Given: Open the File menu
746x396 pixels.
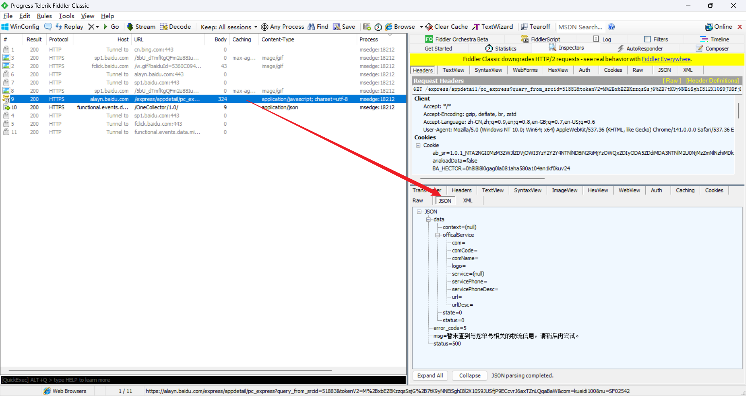Looking at the screenshot, I should (x=8, y=16).
